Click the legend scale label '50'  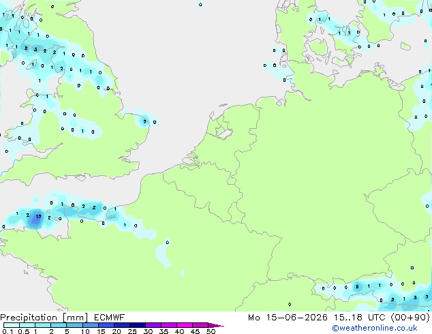tap(211, 331)
